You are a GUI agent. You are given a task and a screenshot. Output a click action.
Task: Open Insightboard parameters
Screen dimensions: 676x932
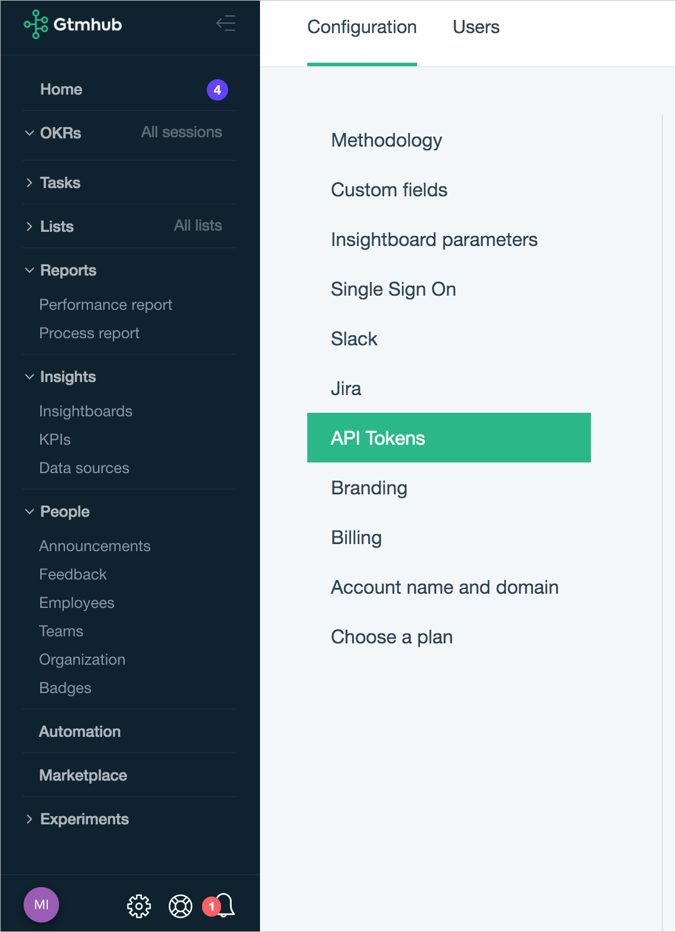click(x=434, y=240)
